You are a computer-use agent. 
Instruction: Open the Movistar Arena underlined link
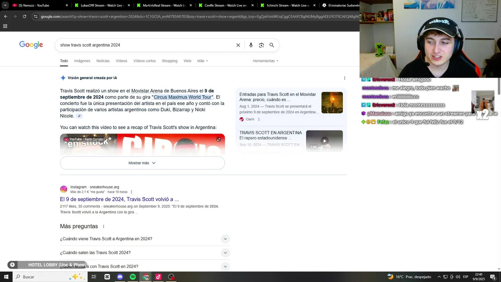[147, 91]
